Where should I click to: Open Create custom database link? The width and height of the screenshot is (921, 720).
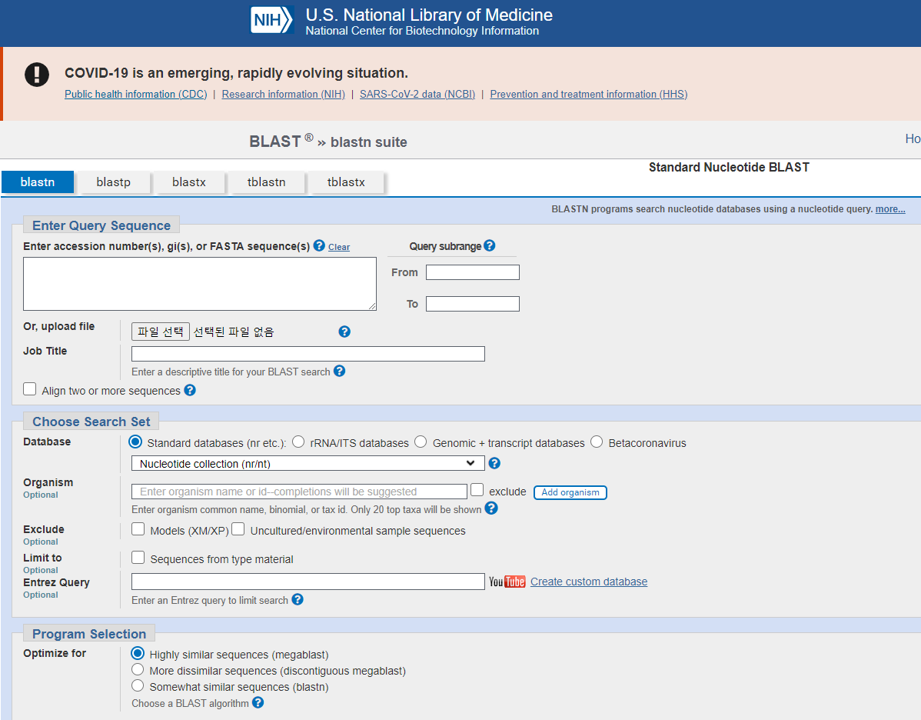click(x=589, y=582)
